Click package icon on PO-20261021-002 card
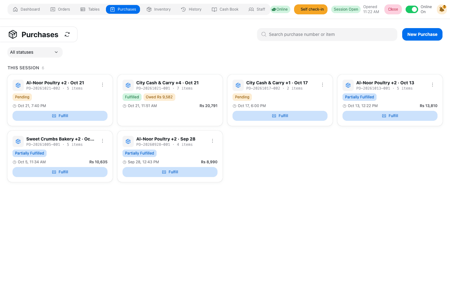Screen dimensions: 450x281 click(18, 85)
